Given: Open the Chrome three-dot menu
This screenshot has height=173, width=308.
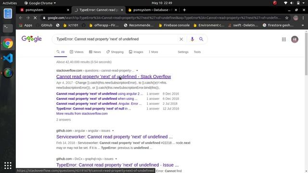Looking at the screenshot, I should coord(303,18).
